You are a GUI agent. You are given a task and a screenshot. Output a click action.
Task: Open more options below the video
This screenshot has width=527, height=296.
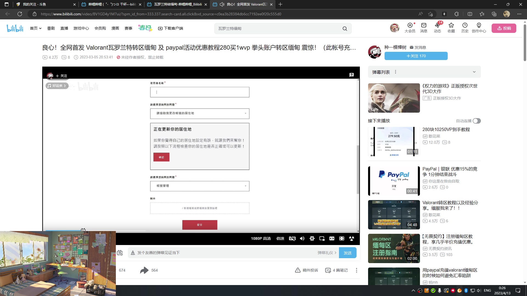pyautogui.click(x=357, y=270)
